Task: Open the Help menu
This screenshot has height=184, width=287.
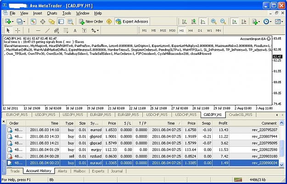Action: [98, 13]
